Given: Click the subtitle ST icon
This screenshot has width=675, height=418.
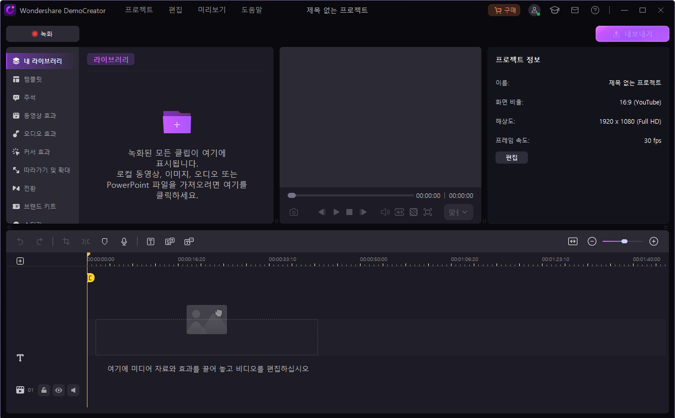Looking at the screenshot, I should point(170,242).
